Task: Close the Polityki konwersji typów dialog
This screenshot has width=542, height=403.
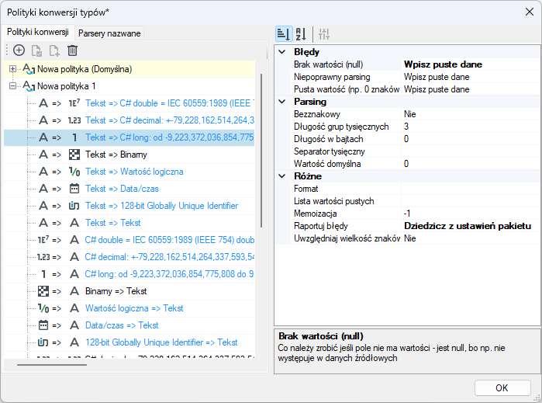Action: tap(530, 12)
